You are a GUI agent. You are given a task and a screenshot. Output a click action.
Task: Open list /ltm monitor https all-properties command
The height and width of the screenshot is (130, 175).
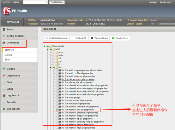78,128
